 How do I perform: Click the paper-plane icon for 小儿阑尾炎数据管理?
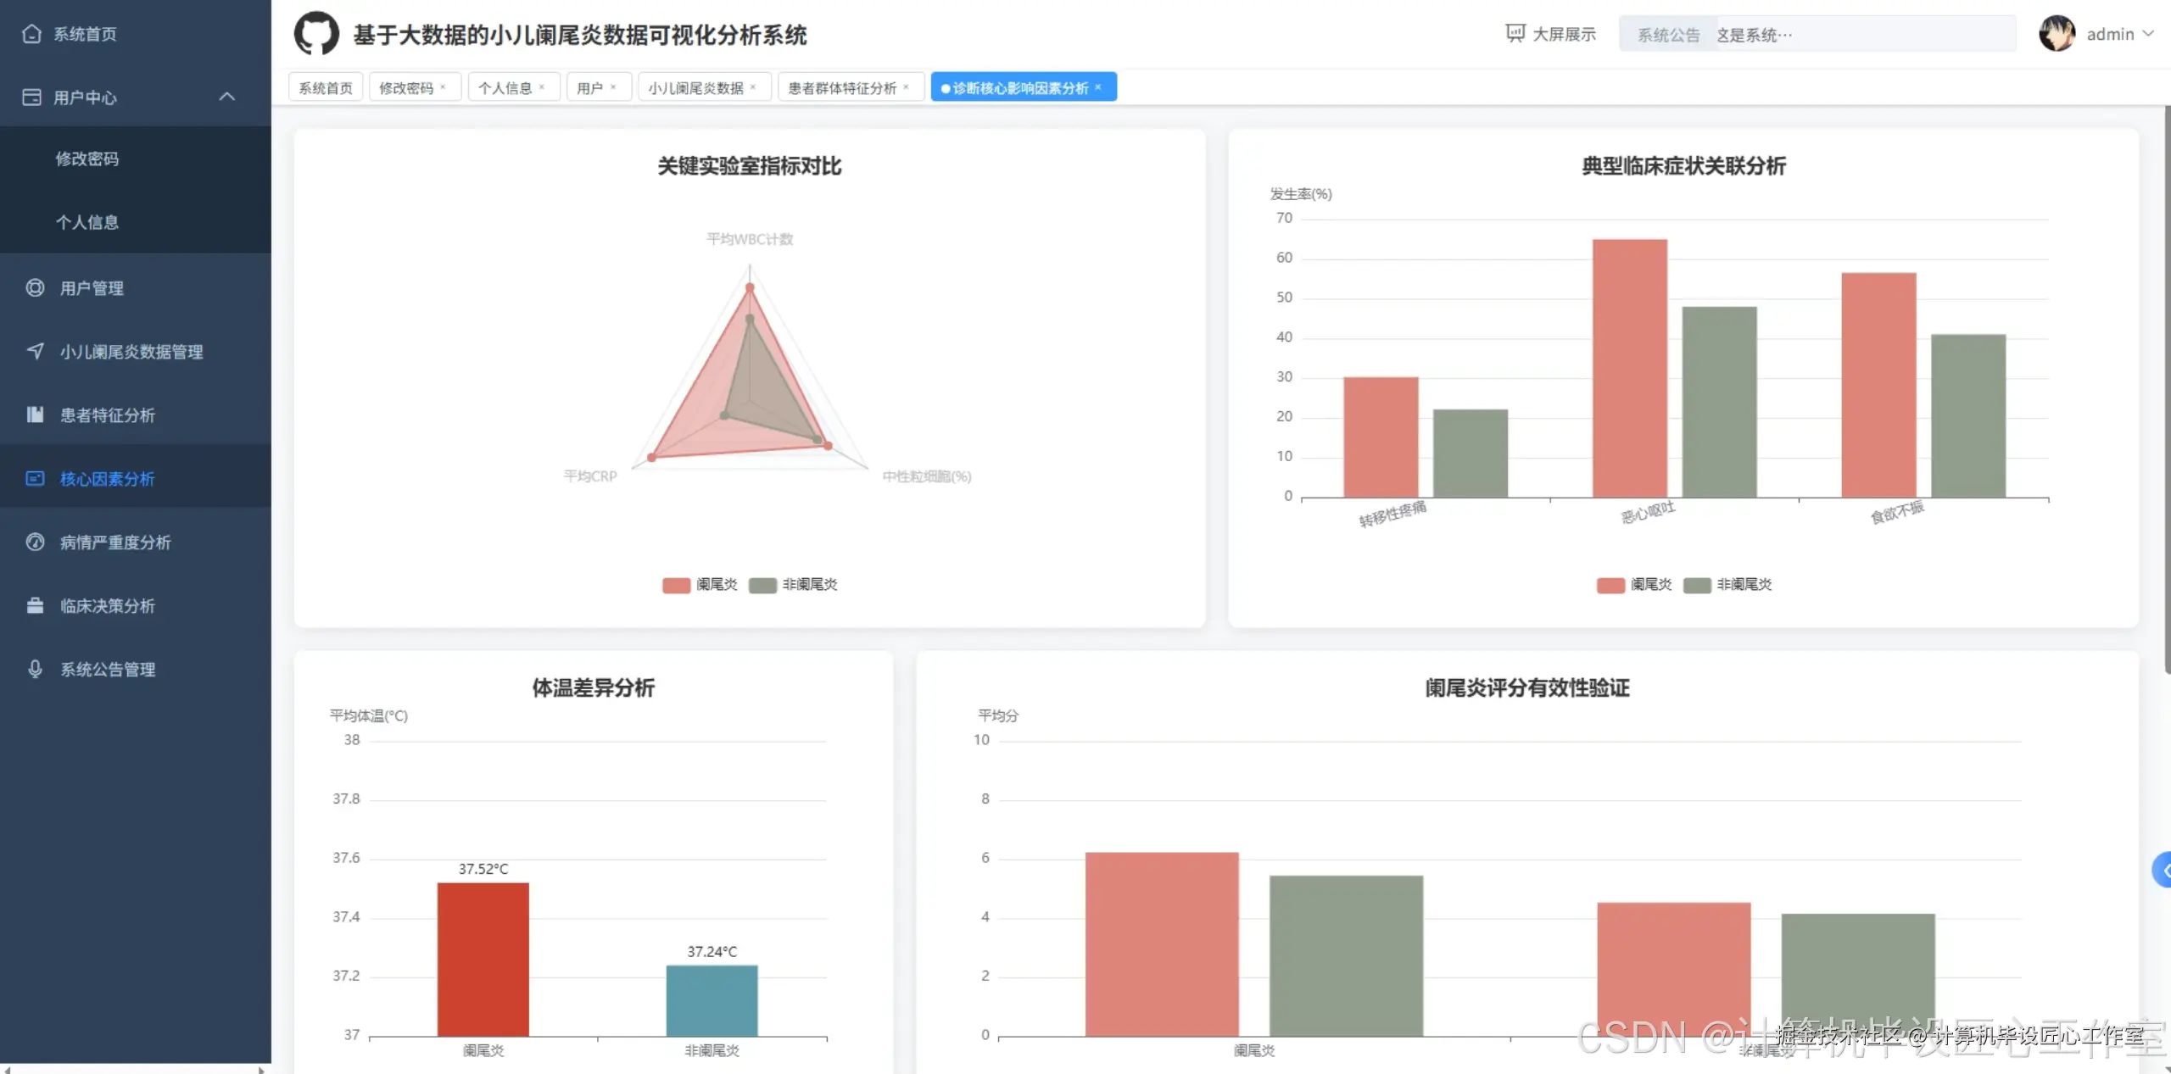pyautogui.click(x=35, y=351)
